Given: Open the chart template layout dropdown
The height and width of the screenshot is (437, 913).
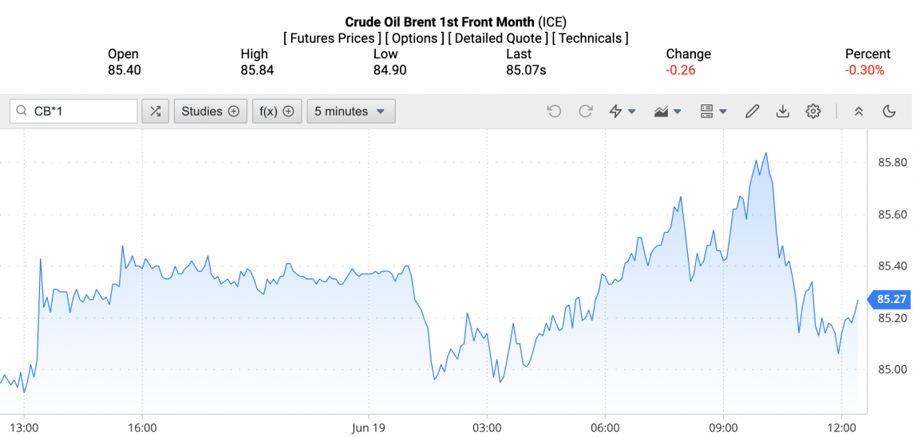Looking at the screenshot, I should [713, 112].
